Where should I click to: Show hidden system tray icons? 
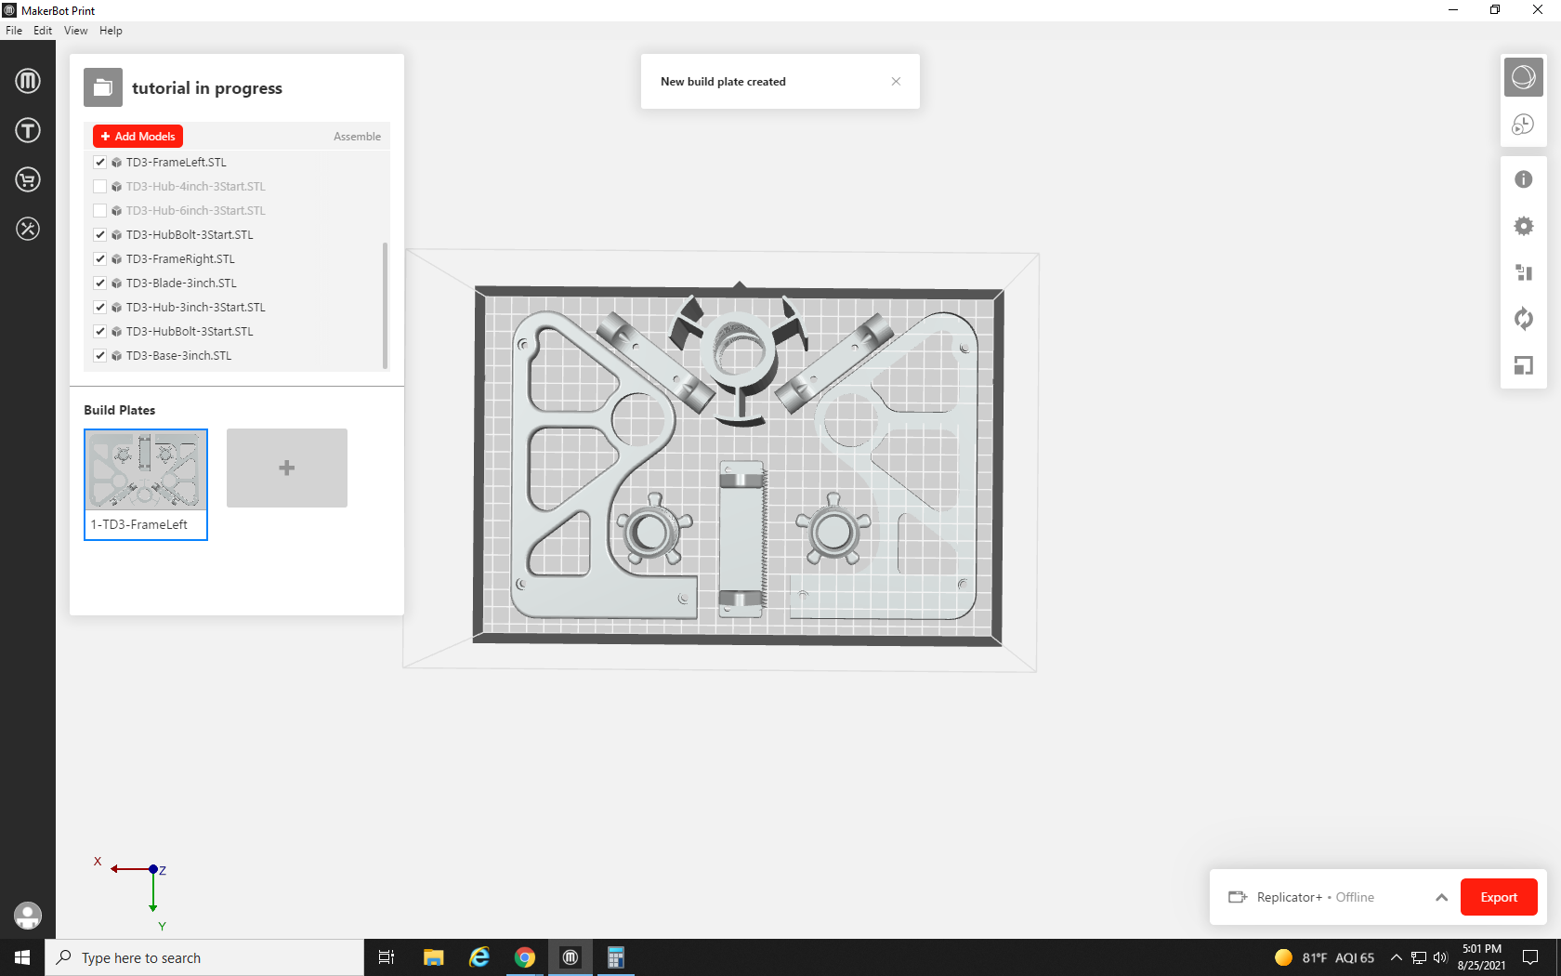tap(1396, 957)
